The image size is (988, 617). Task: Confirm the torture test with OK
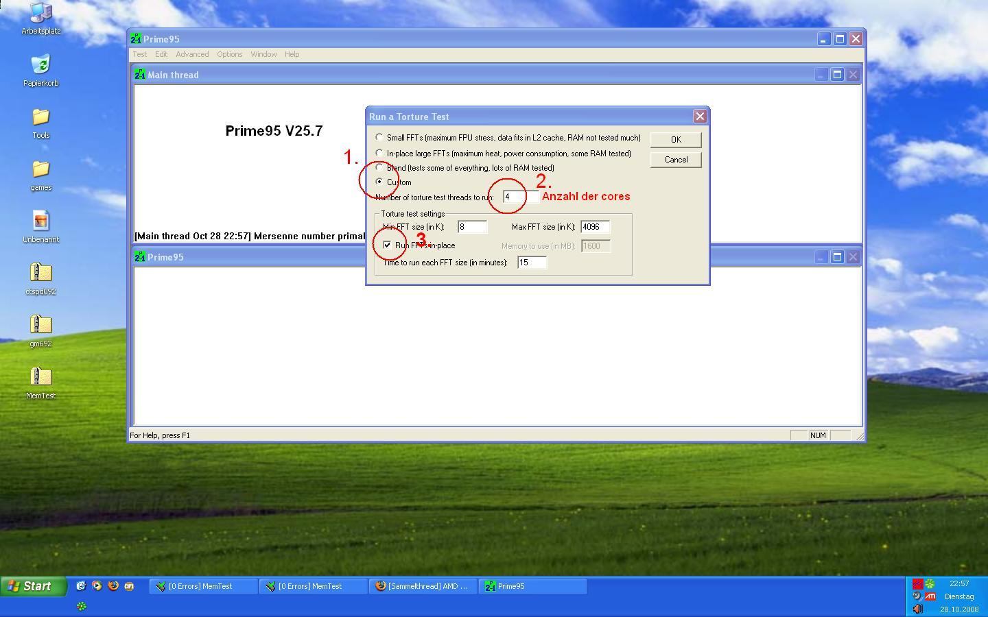(676, 140)
